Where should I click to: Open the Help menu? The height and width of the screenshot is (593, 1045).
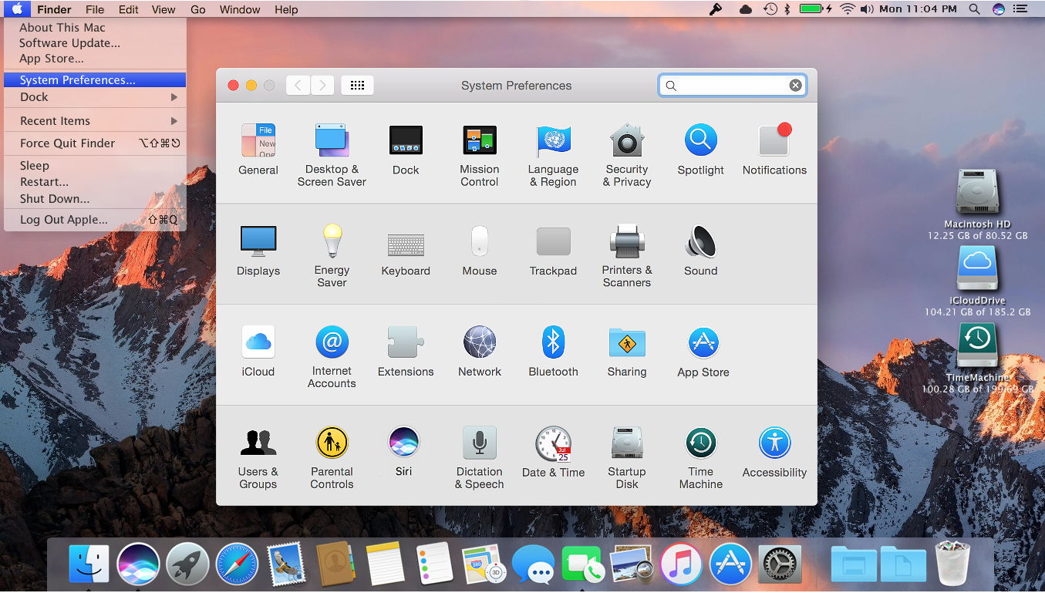coord(286,9)
